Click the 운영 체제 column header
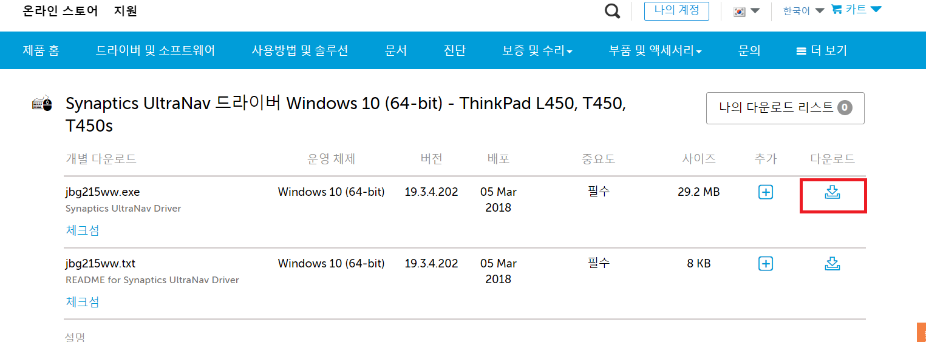Image resolution: width=926 pixels, height=342 pixels. (x=331, y=159)
